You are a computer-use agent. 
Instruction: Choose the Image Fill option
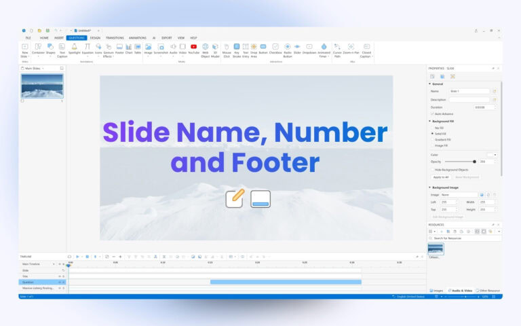click(432, 146)
